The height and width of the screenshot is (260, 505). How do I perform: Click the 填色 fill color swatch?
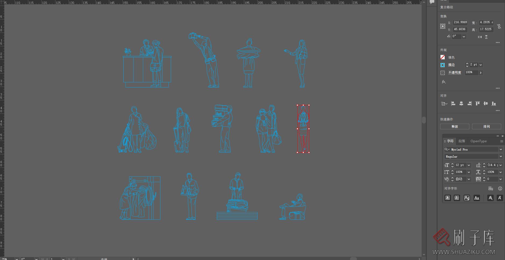pos(443,57)
